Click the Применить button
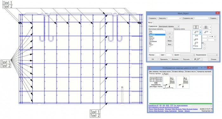Viewport: 222px width, 119px height. pos(164,59)
